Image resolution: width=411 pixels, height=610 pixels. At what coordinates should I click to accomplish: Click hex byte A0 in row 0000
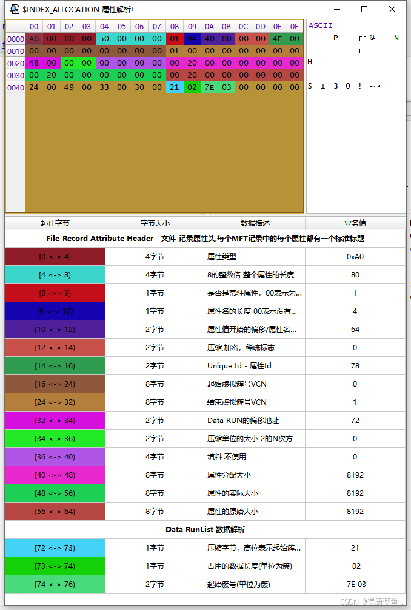34,38
